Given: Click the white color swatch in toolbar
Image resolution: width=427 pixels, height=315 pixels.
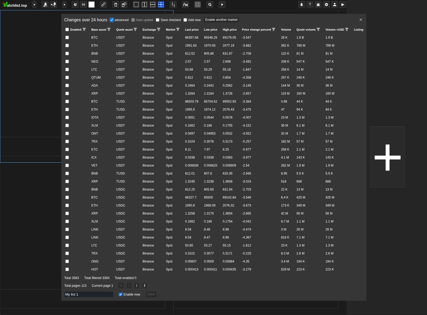Looking at the screenshot, I should click(92, 5).
